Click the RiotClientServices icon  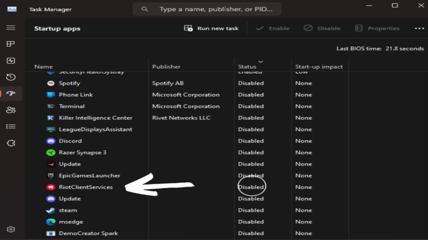click(x=51, y=187)
